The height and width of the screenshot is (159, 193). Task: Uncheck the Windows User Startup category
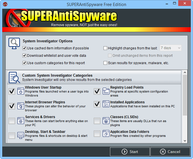tap(12, 91)
